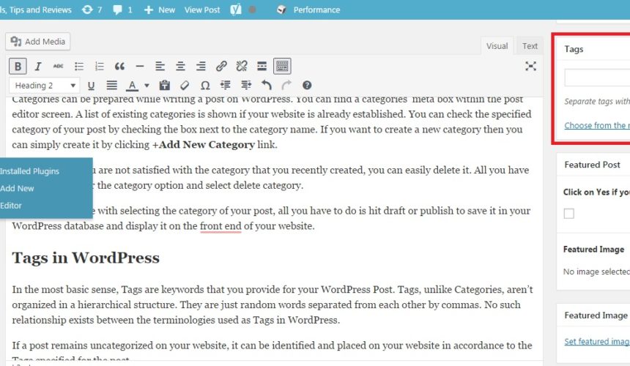Insert or edit link
This screenshot has width=630, height=366.
coord(221,66)
